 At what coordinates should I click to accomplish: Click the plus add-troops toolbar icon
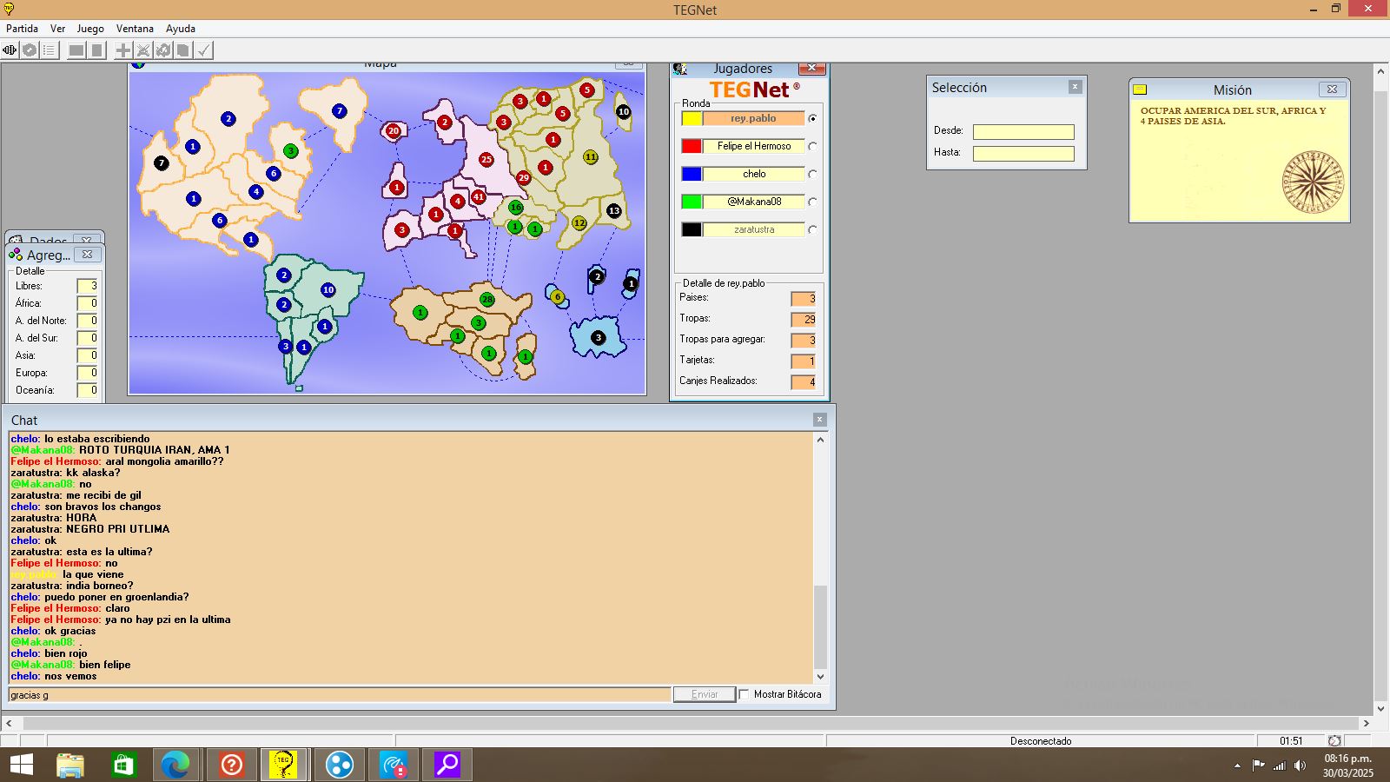(x=123, y=50)
